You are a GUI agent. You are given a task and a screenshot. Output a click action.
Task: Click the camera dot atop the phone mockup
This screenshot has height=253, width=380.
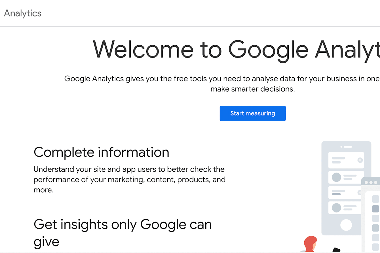point(341,146)
